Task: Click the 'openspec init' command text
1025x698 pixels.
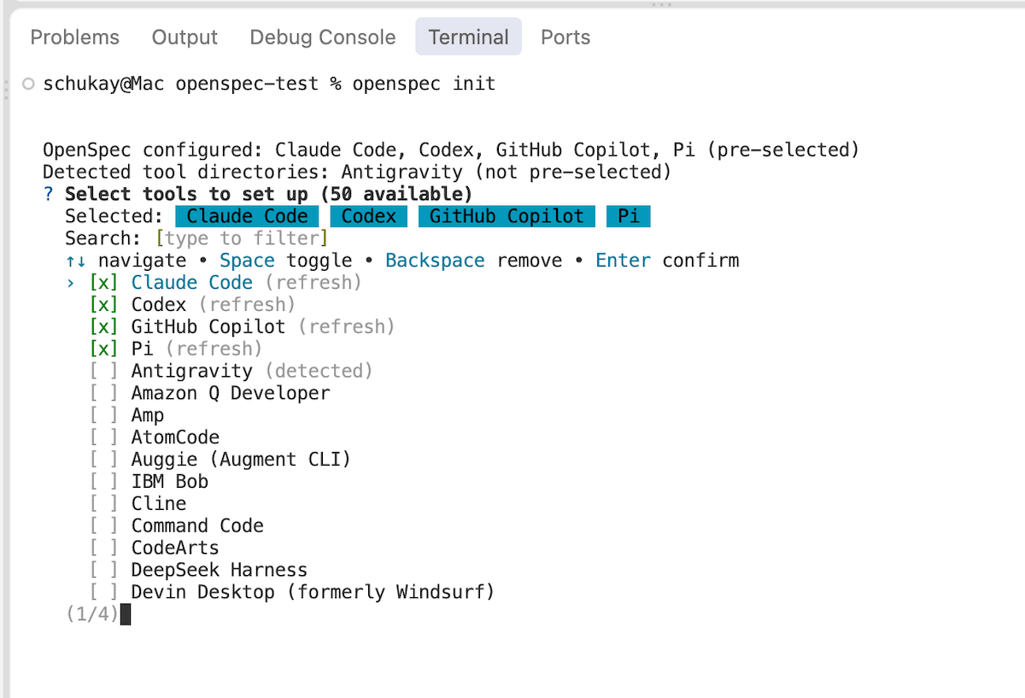Action: pos(425,84)
